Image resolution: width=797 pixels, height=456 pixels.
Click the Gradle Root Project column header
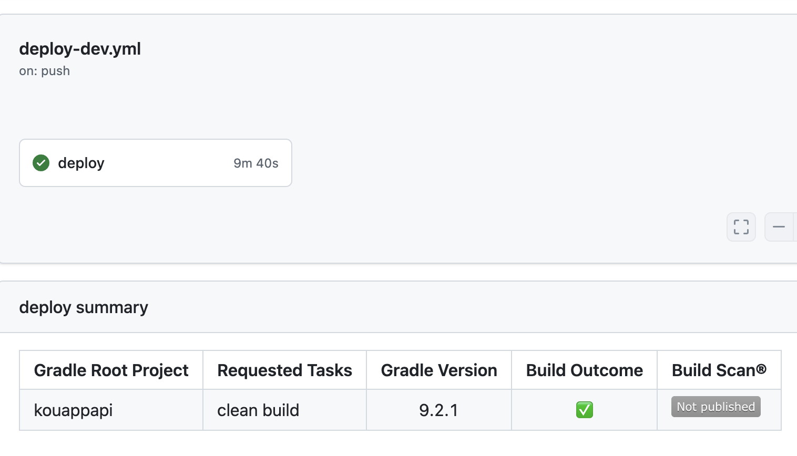click(x=111, y=370)
